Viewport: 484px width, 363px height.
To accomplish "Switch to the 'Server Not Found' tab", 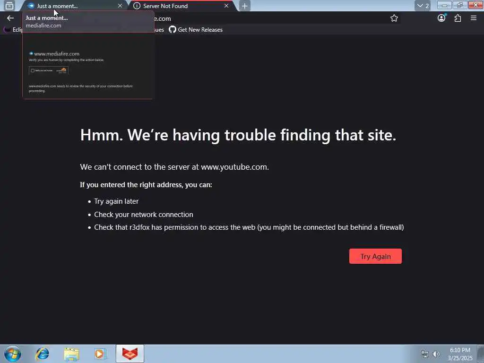I will (181, 6).
